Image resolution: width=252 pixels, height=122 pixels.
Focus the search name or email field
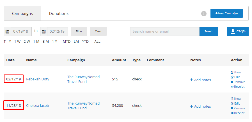[164, 31]
